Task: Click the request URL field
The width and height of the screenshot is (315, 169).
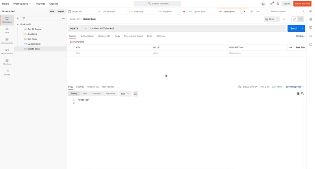Action: pyautogui.click(x=187, y=28)
